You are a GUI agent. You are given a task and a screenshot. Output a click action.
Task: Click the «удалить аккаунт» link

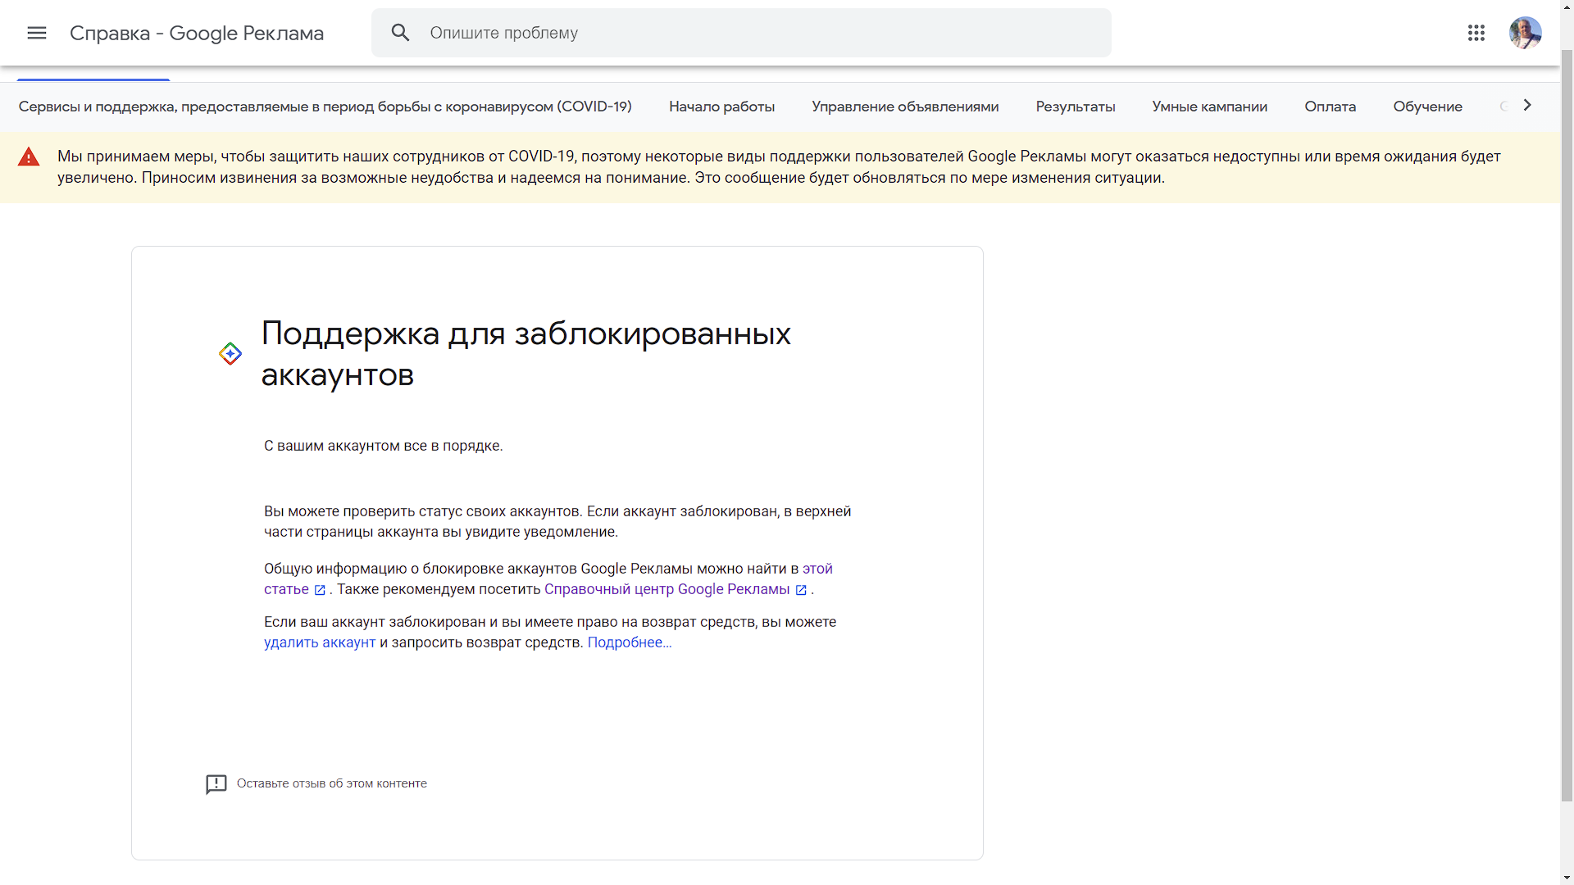tap(320, 642)
